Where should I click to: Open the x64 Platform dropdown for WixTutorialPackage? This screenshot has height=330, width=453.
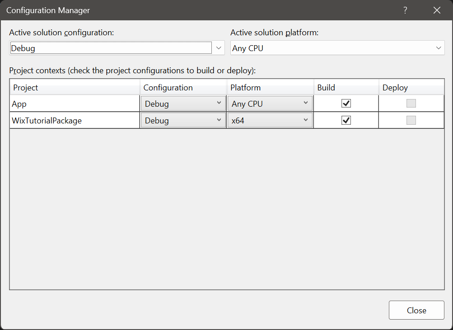click(x=307, y=120)
